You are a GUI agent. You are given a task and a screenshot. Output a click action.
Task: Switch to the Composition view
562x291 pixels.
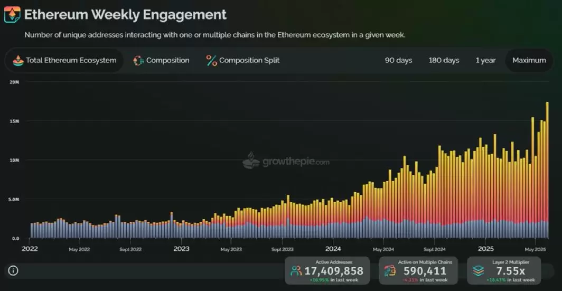pos(161,61)
